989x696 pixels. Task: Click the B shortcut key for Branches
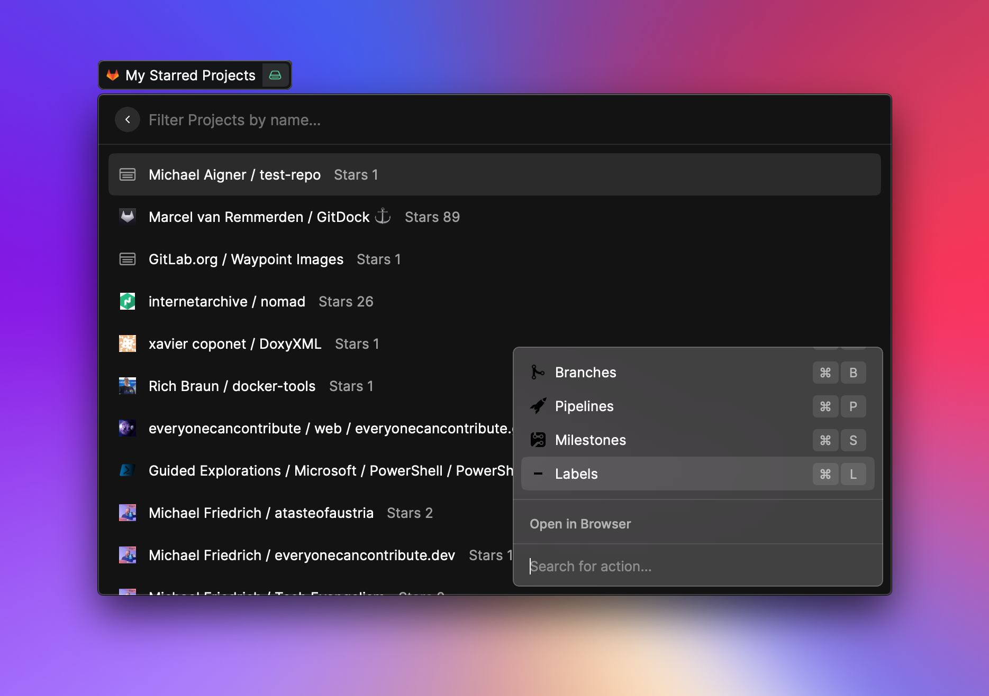tap(853, 373)
